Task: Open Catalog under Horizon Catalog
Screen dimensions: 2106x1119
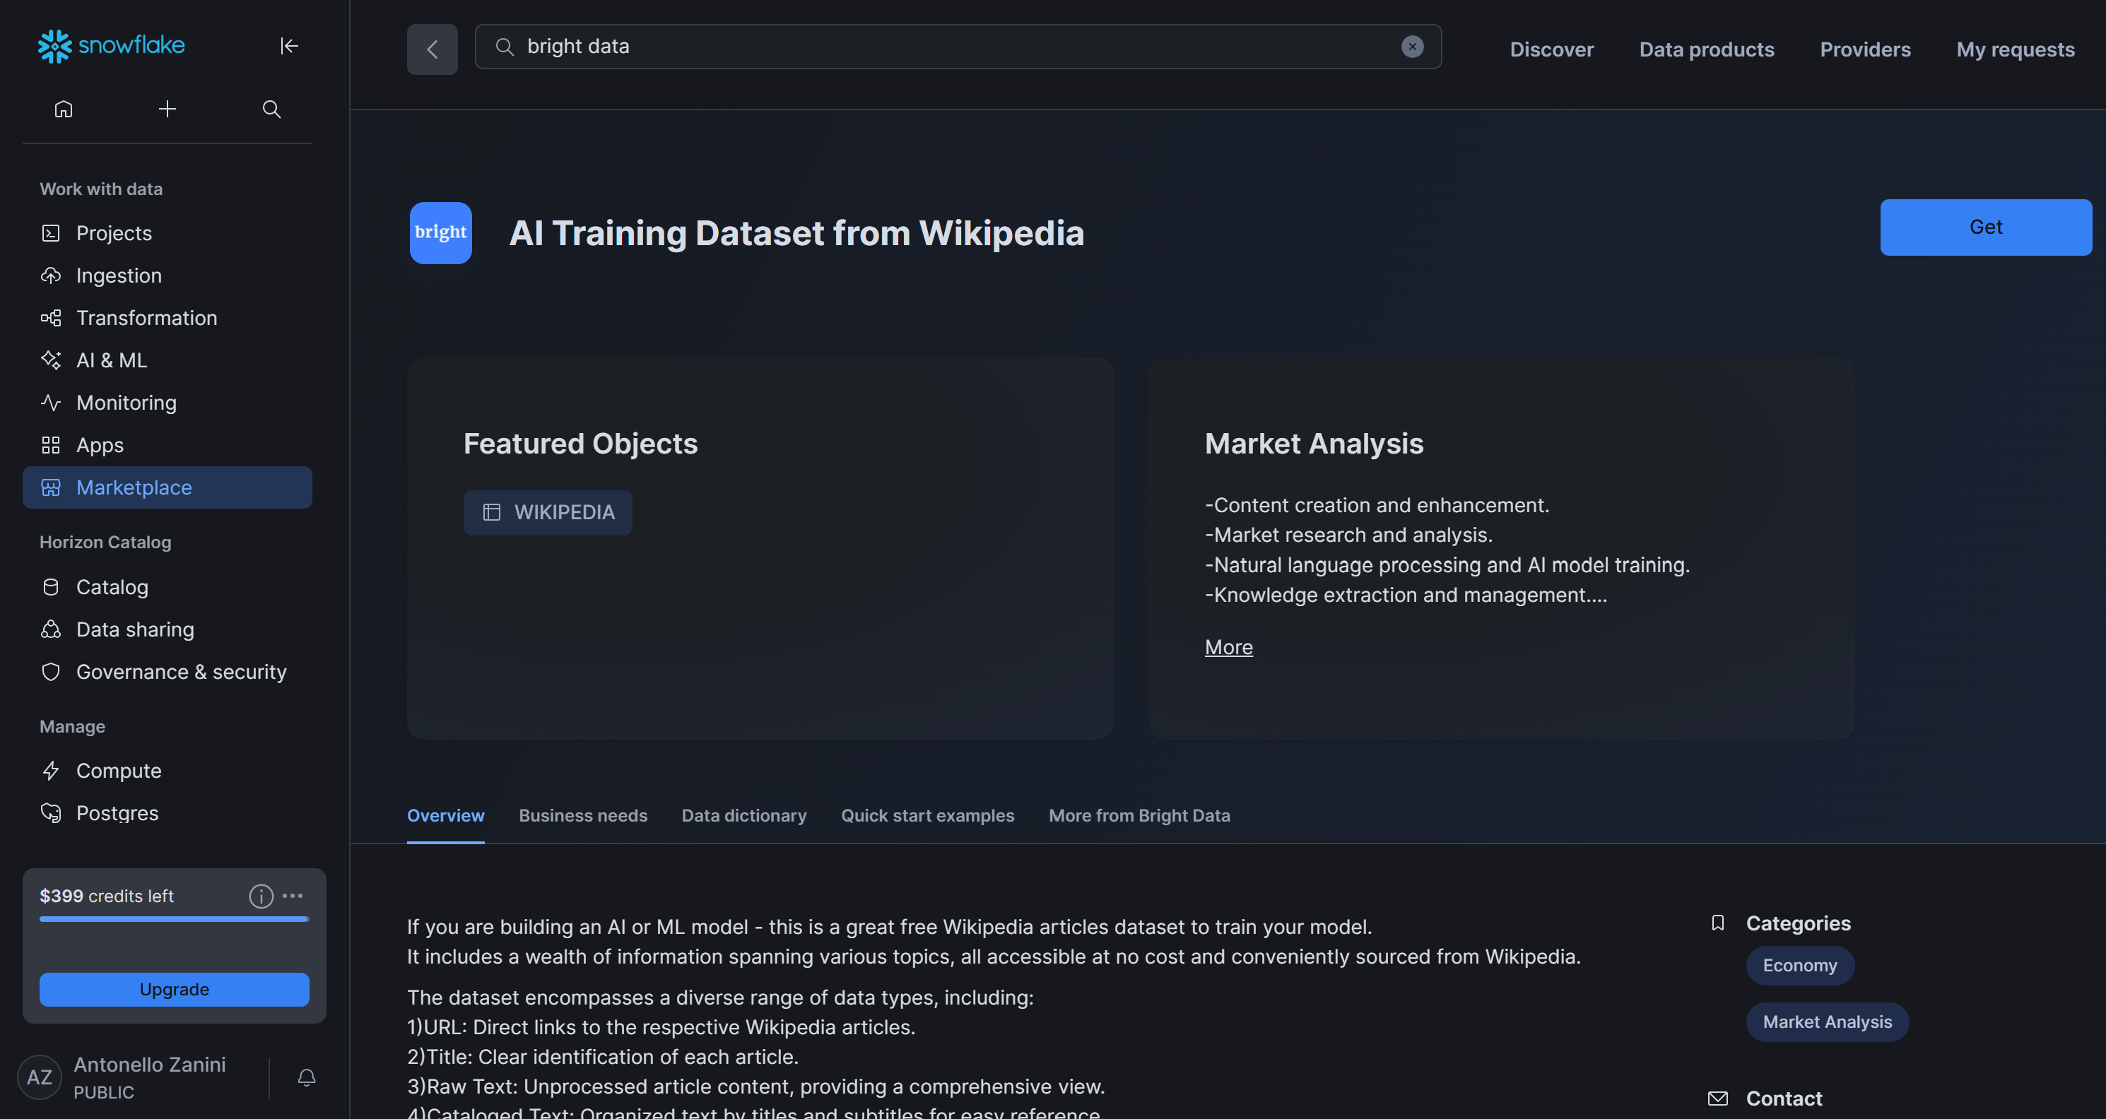Action: [x=167, y=587]
